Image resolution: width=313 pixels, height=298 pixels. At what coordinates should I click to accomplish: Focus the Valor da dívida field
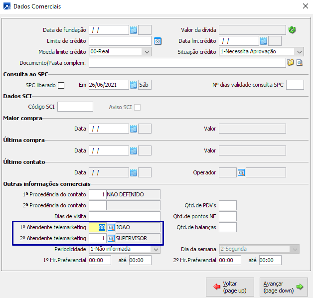pyautogui.click(x=252, y=30)
